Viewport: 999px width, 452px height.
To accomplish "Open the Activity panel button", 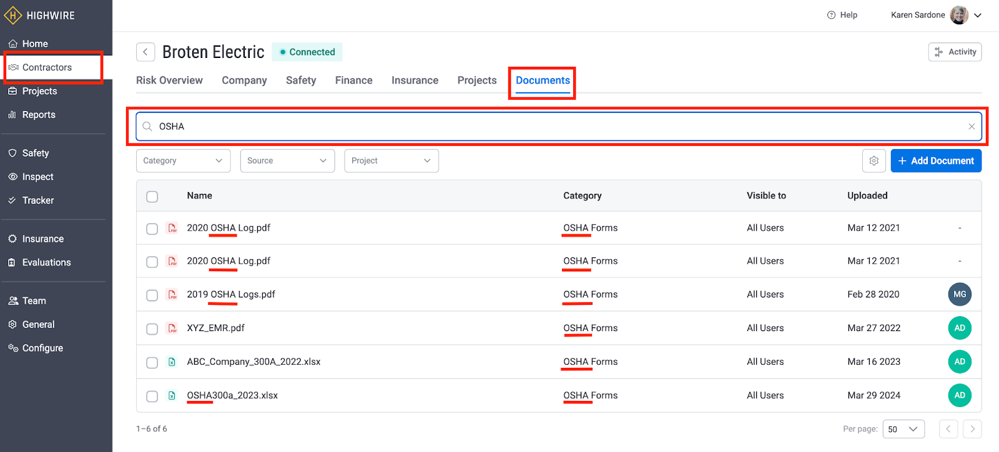I will click(x=955, y=52).
